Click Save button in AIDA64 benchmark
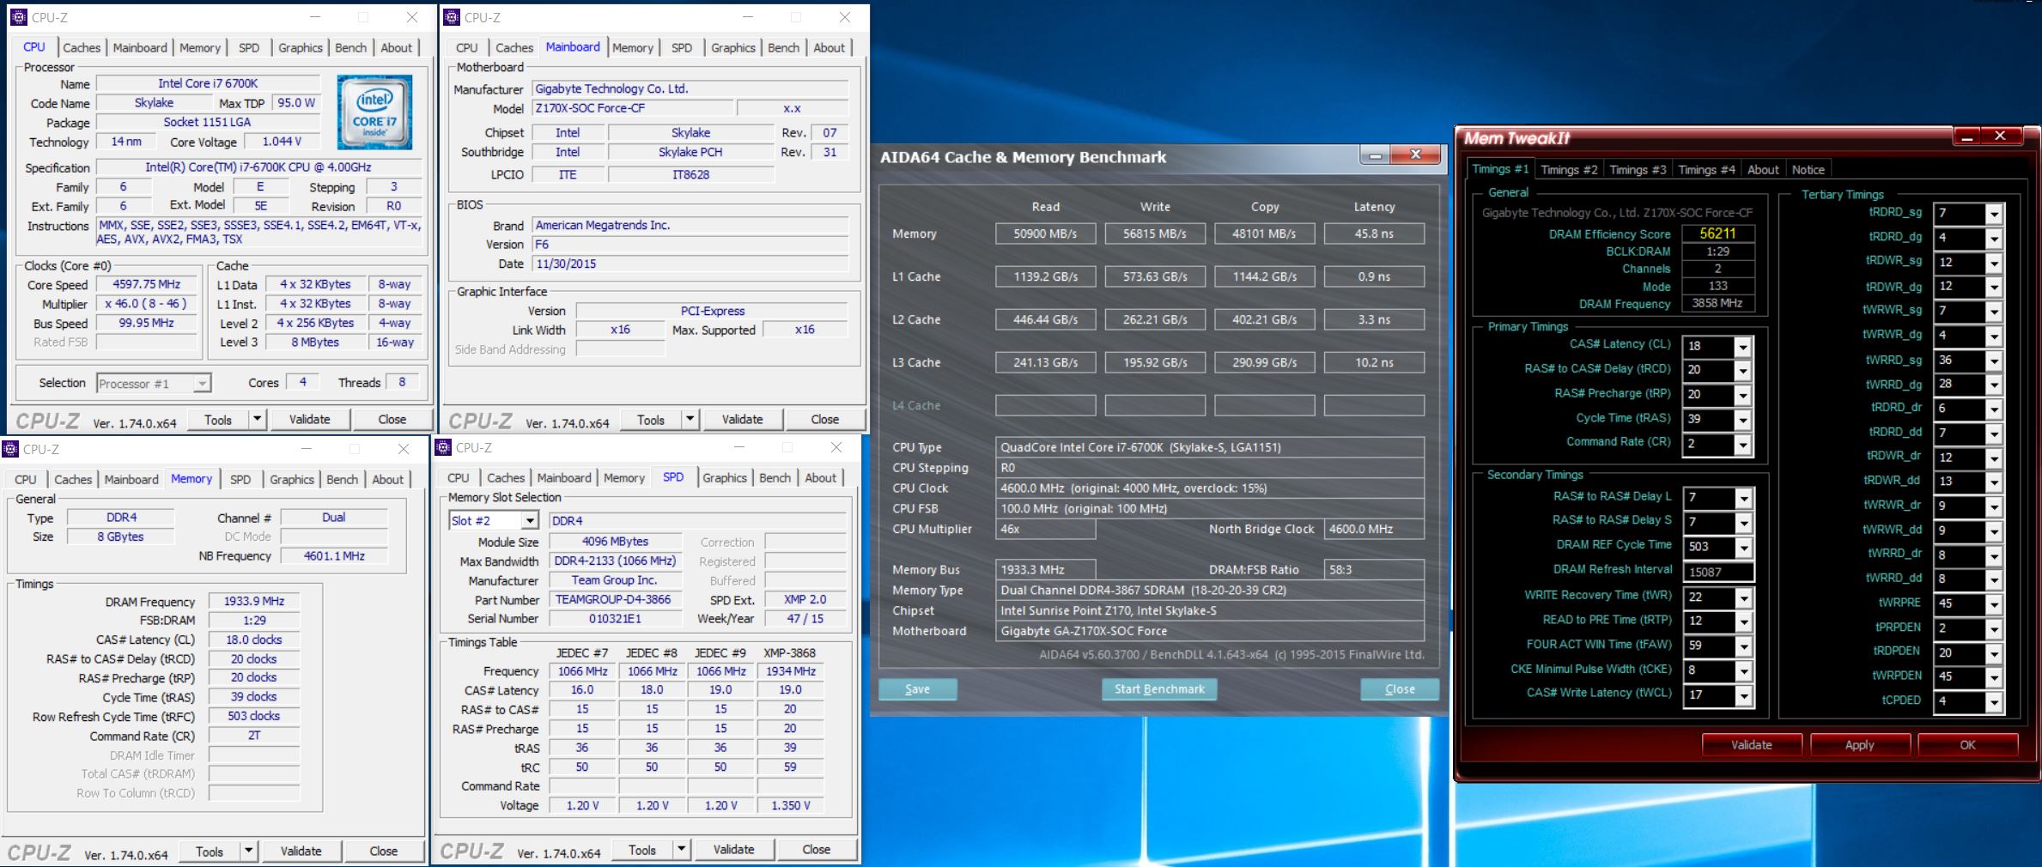Image resolution: width=2042 pixels, height=867 pixels. click(x=917, y=689)
